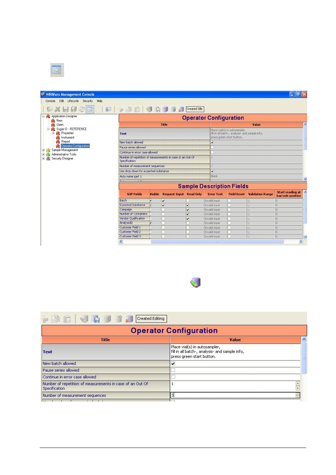This screenshot has width=336, height=475.
Task: Open the Lifecycle menu
Action: click(x=73, y=101)
